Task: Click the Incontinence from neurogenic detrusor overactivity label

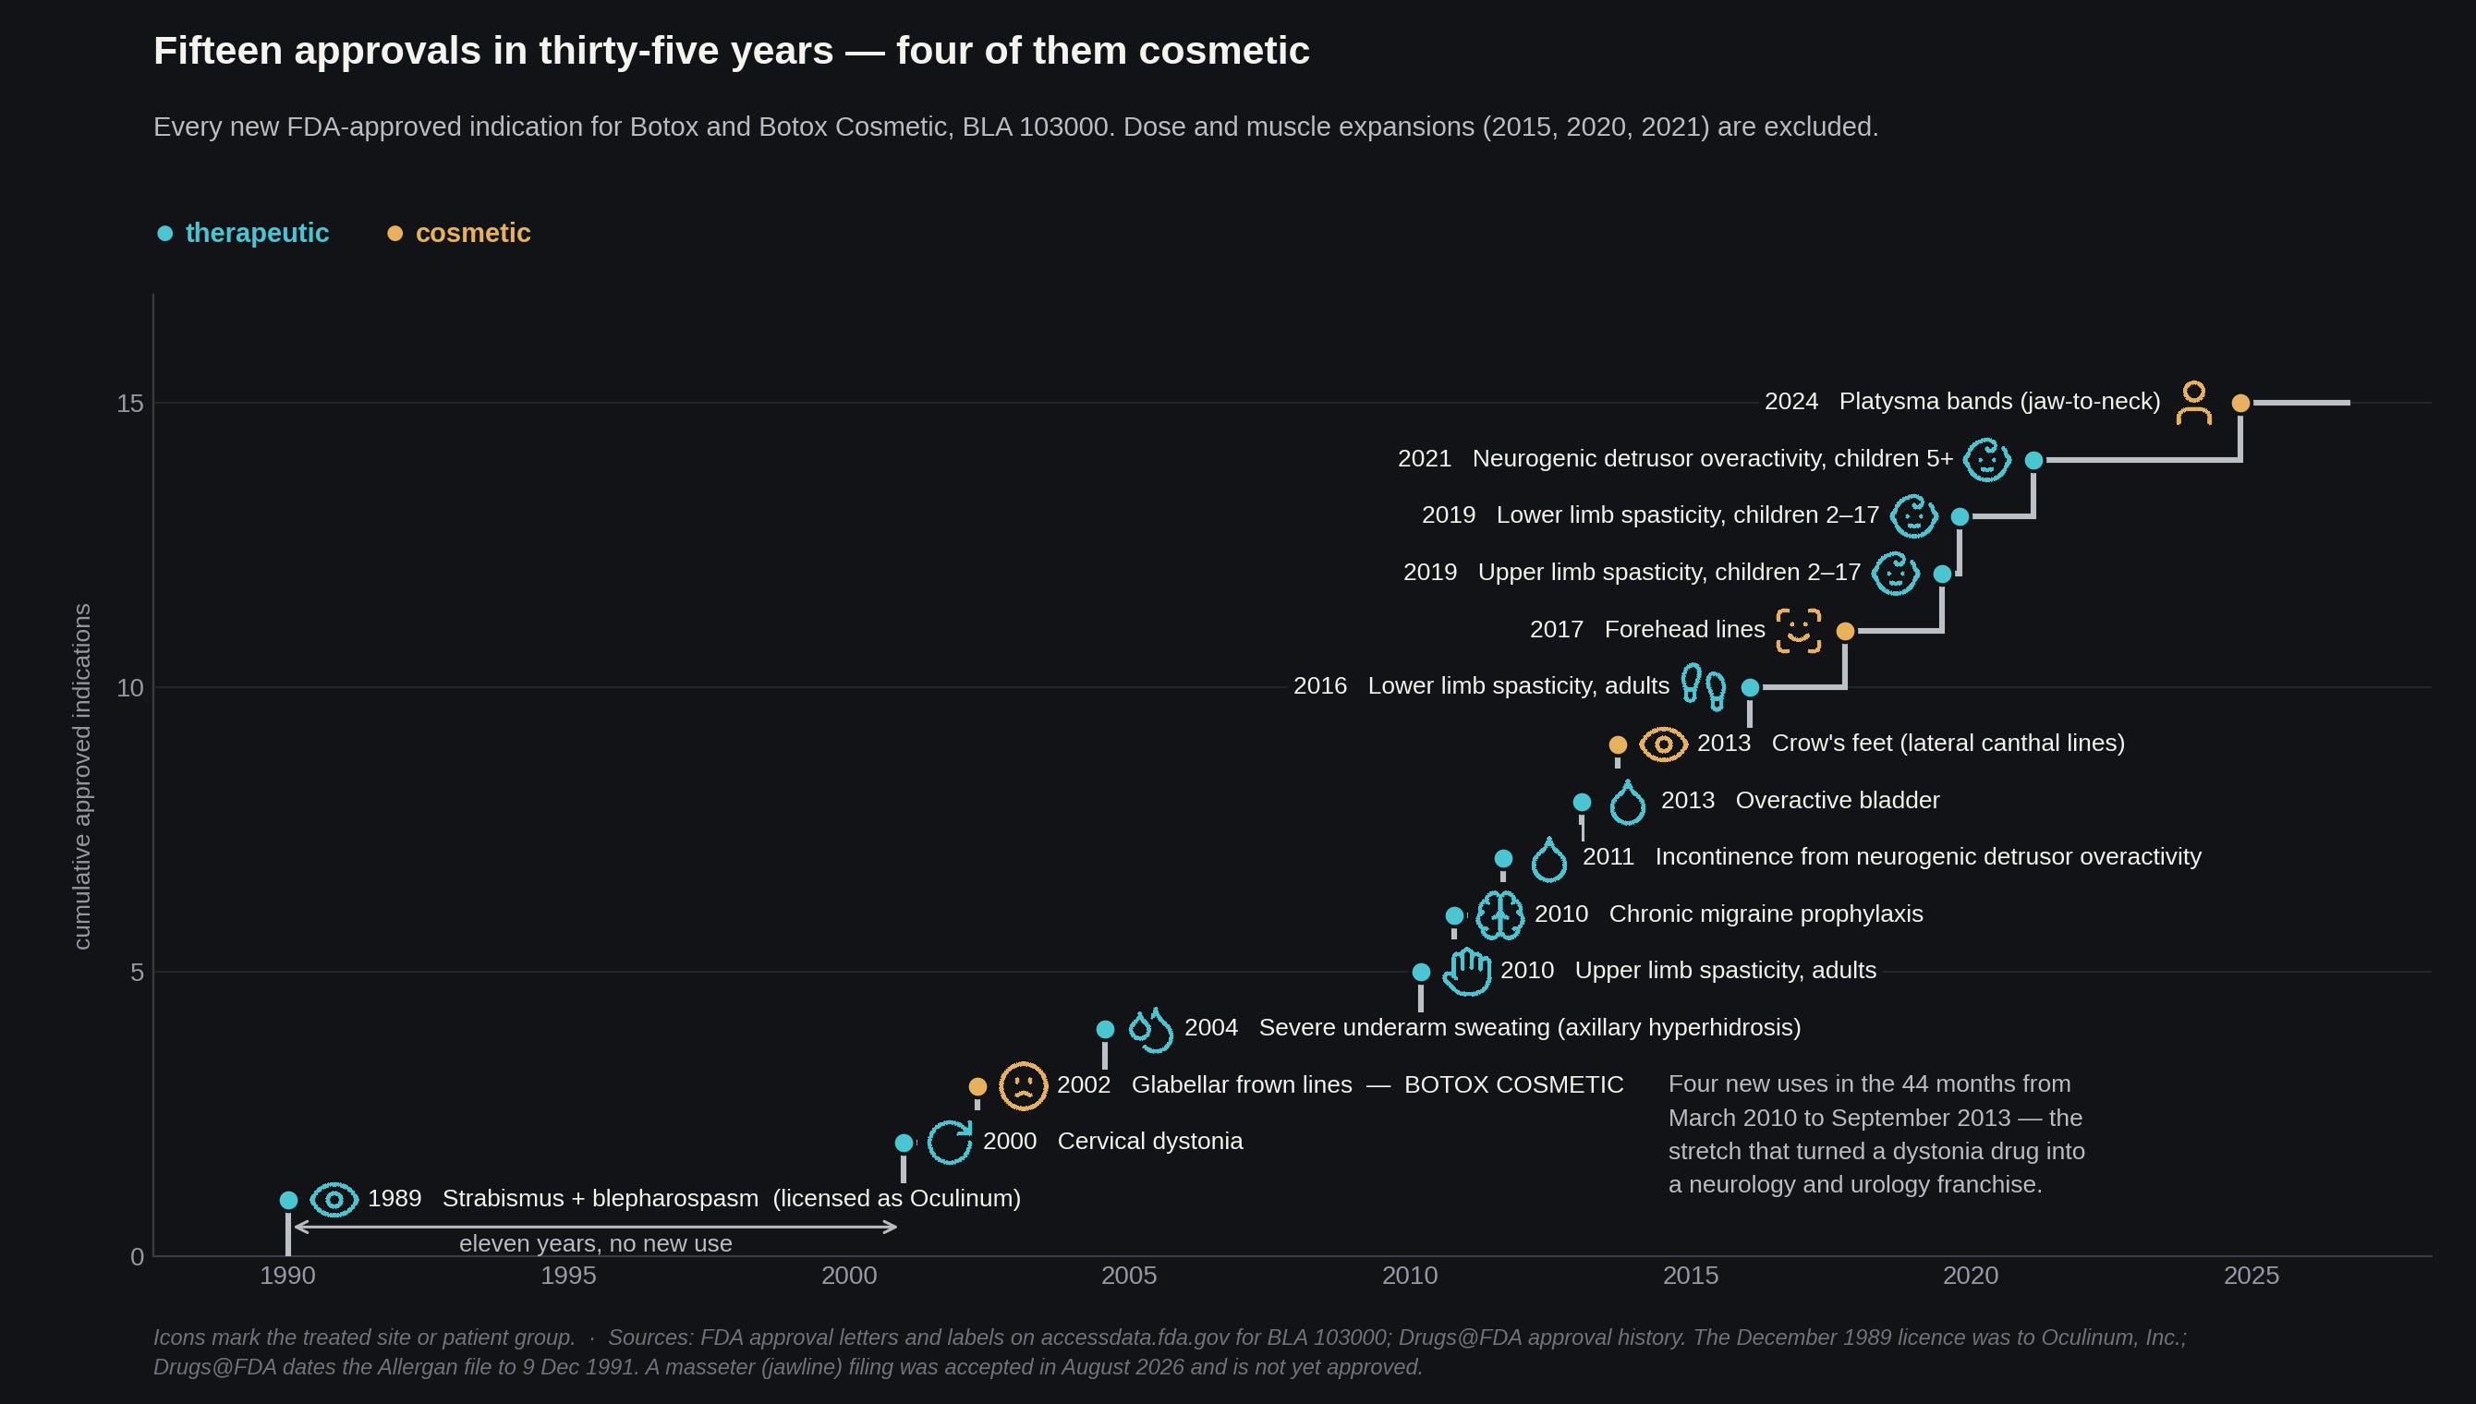Action: 1928,856
